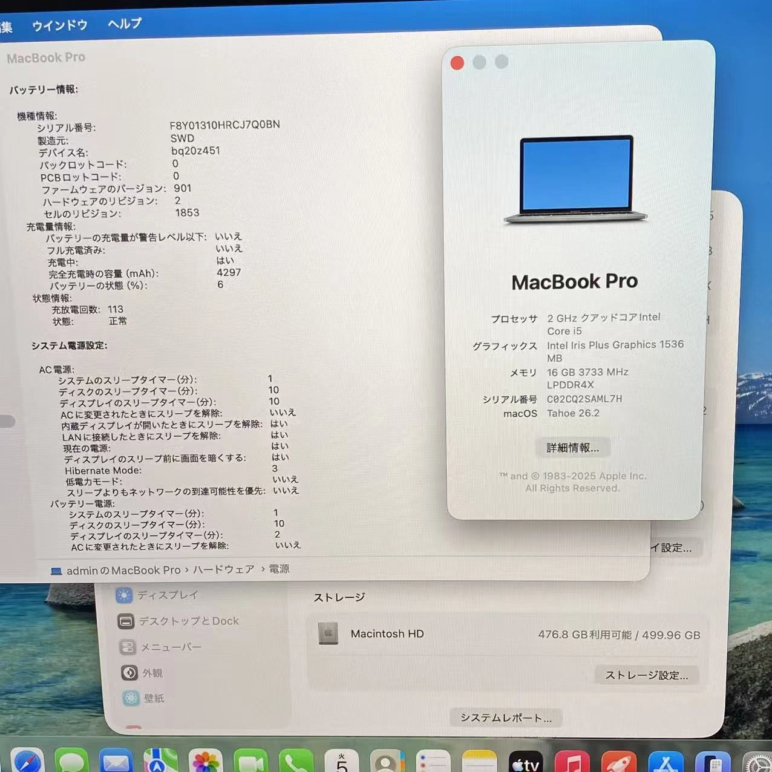Open Apple TV from the Dock
772x772 pixels.
click(x=525, y=762)
